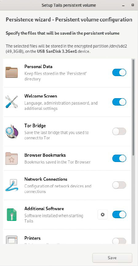Turn off Additional Software switch
Image resolution: width=138 pixels, height=266 pixels.
[x=119, y=214]
